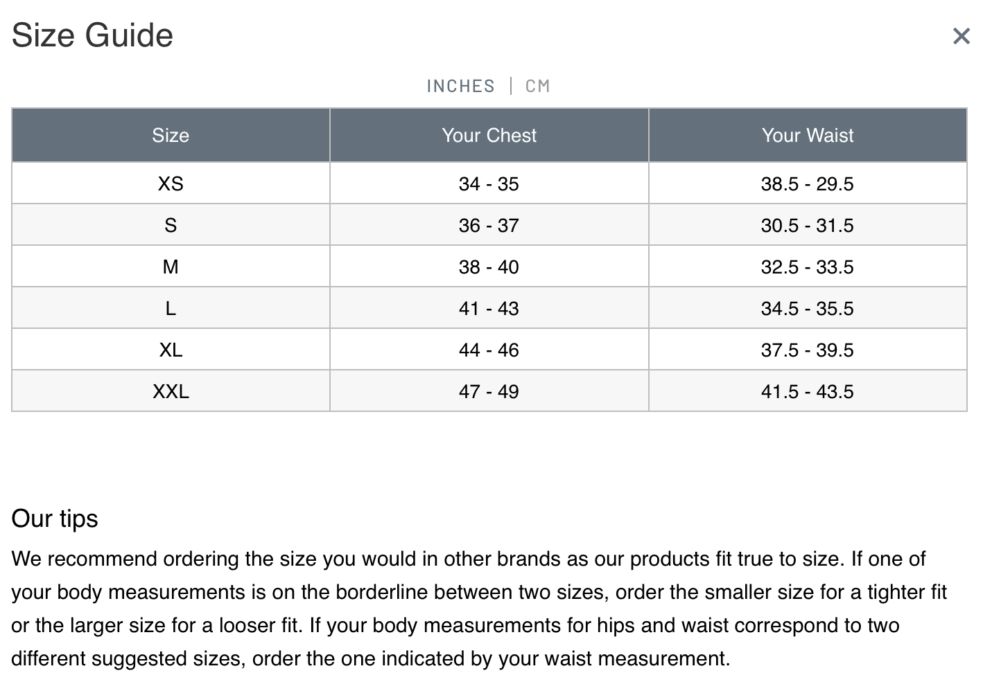Screen dimensions: 983x691
Task: Click waist measurement 38.5 - 29.5
Action: coord(808,183)
